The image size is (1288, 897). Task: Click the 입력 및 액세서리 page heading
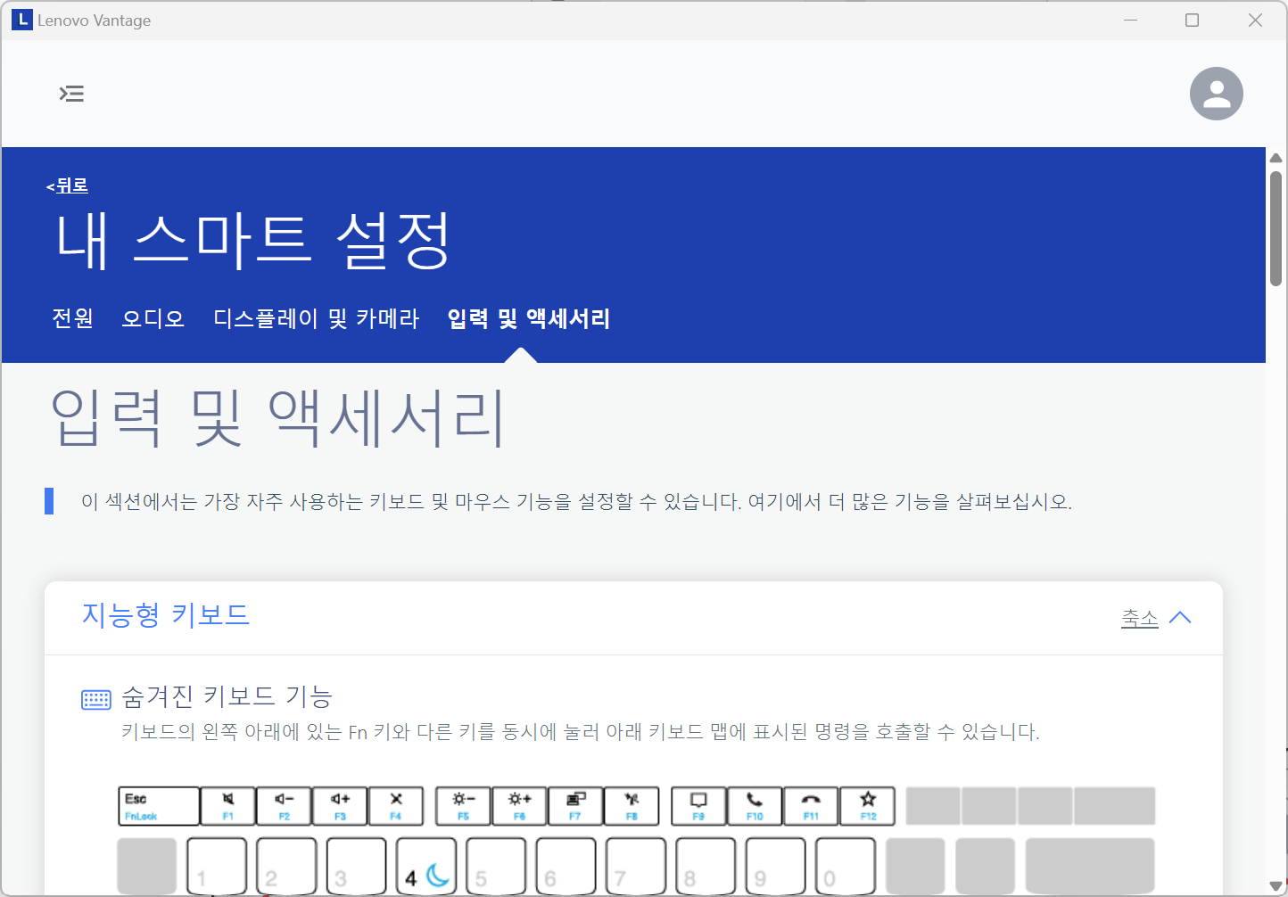coord(277,417)
